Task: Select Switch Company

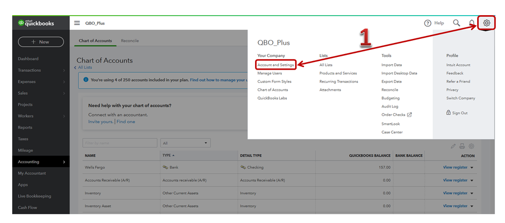Action: pyautogui.click(x=460, y=98)
